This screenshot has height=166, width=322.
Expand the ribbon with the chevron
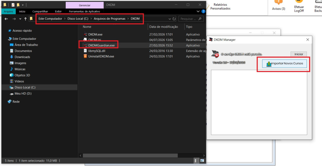click(198, 12)
